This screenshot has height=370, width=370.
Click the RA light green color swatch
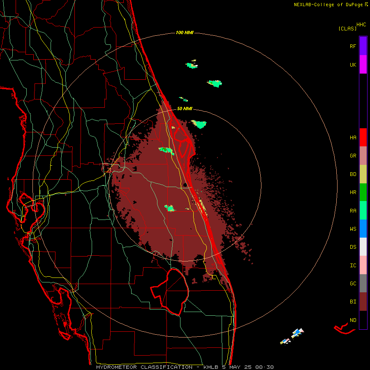(363, 210)
